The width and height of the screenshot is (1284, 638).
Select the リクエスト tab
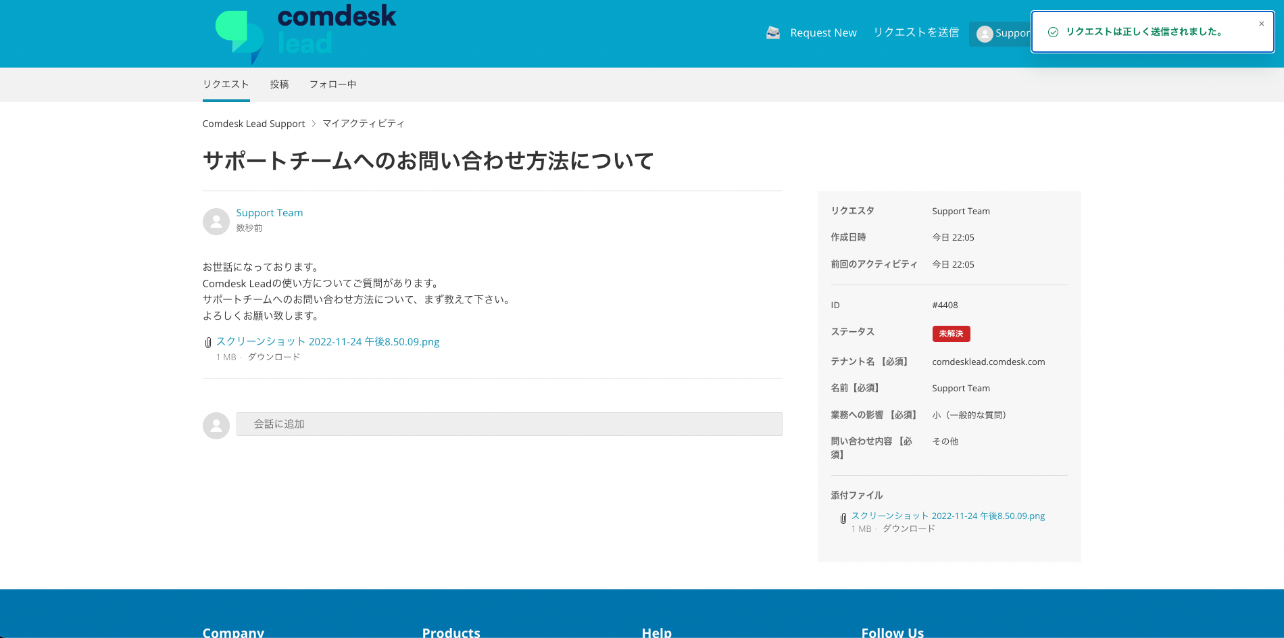click(x=226, y=84)
